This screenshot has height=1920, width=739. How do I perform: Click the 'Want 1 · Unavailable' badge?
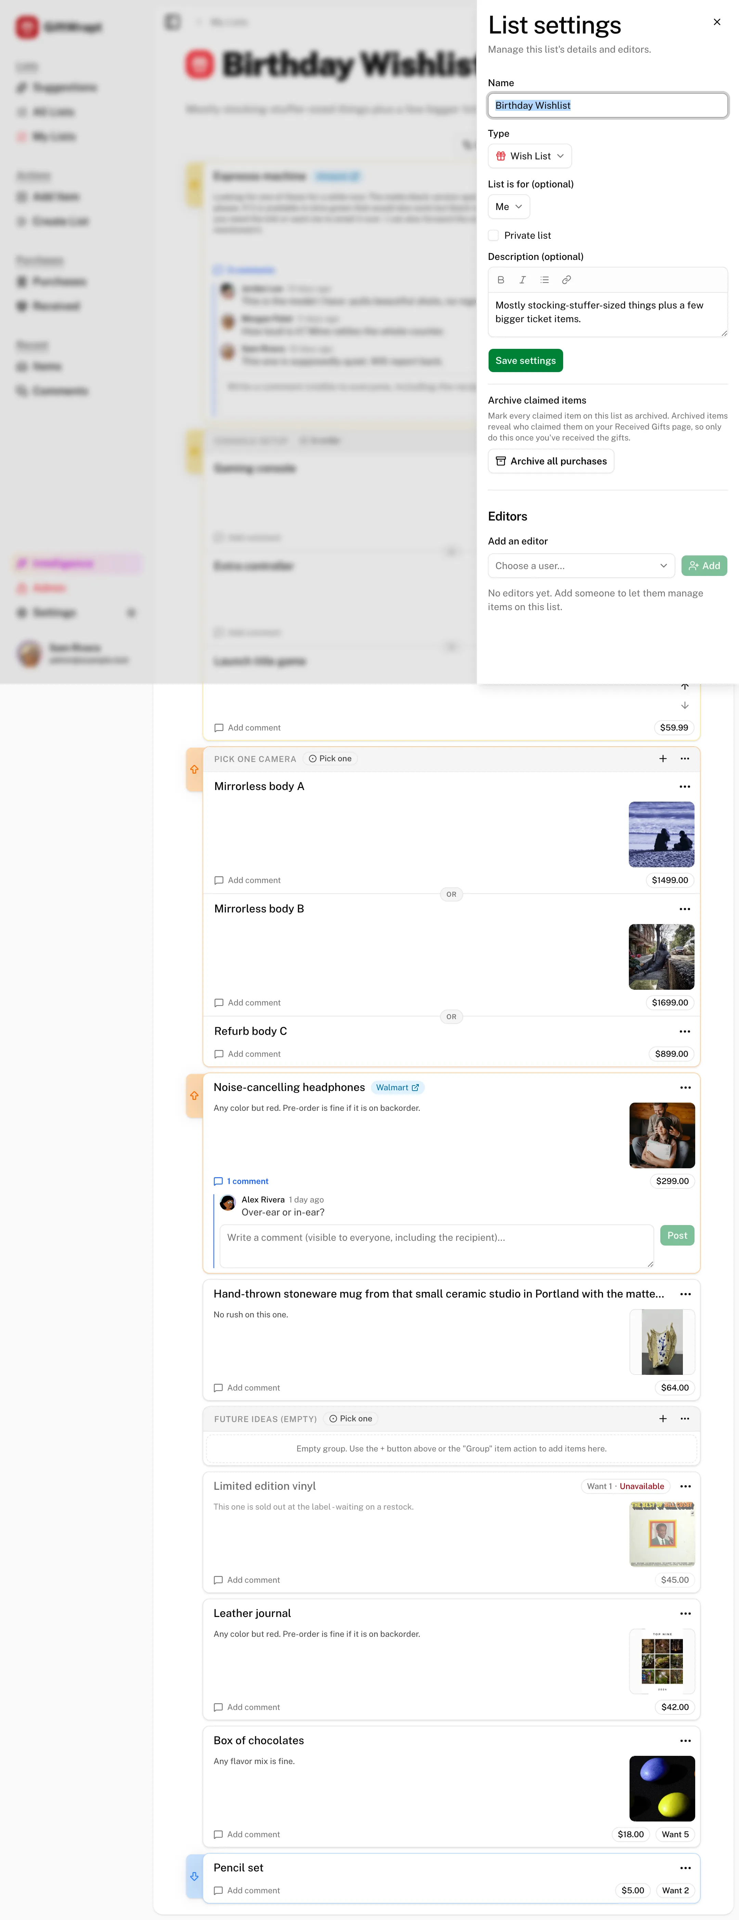click(x=625, y=1486)
